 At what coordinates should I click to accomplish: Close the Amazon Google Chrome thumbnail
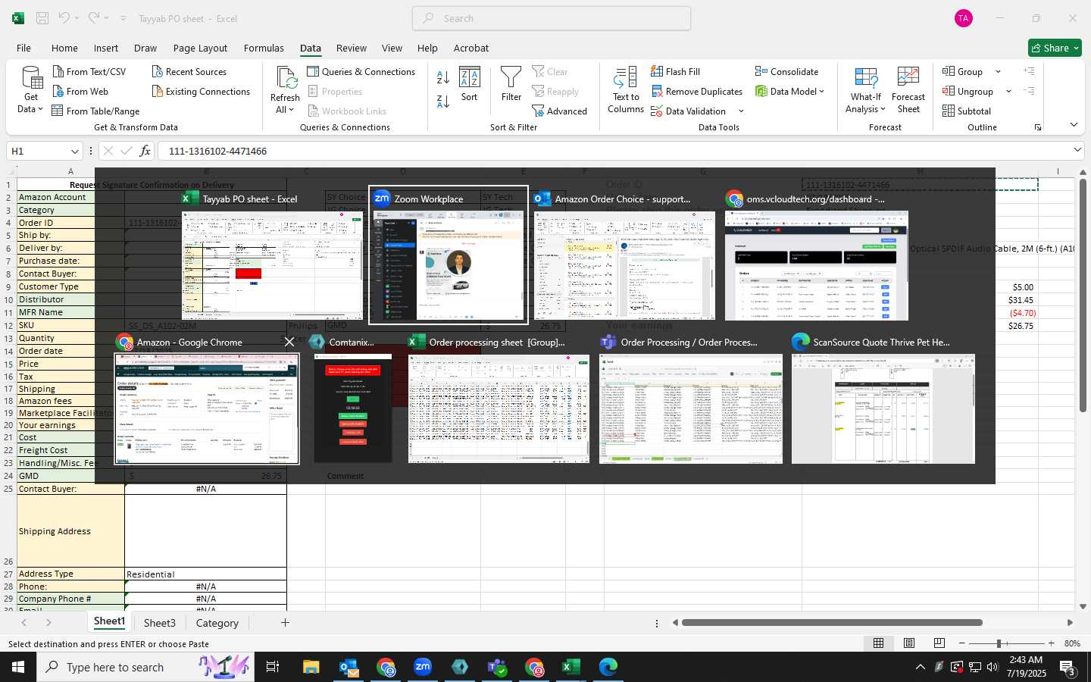pos(289,342)
